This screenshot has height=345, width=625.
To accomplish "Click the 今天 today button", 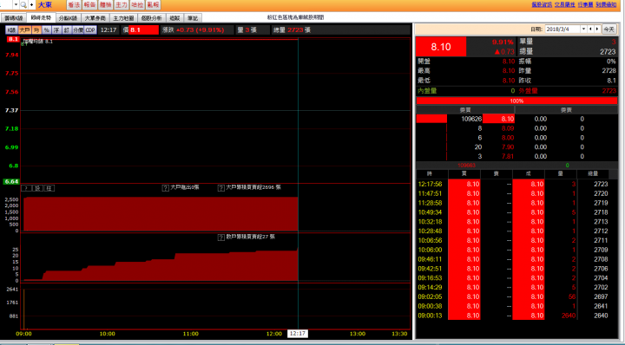I will (609, 29).
